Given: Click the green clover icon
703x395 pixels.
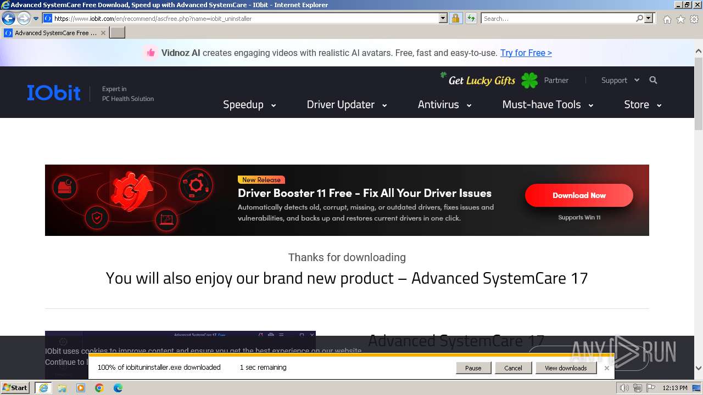Looking at the screenshot, I should pos(529,80).
